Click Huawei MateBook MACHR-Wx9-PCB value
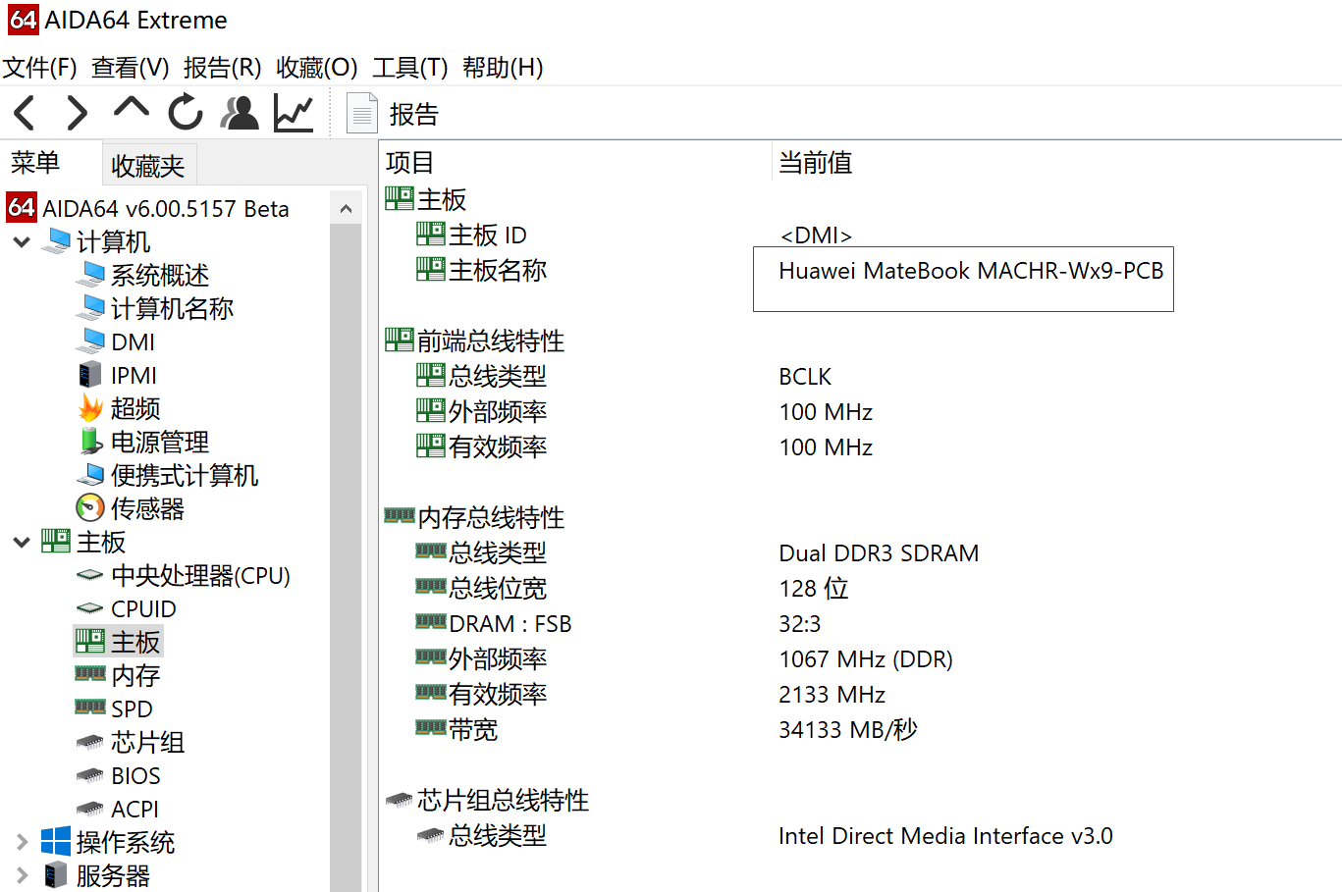1342x892 pixels. (971, 271)
